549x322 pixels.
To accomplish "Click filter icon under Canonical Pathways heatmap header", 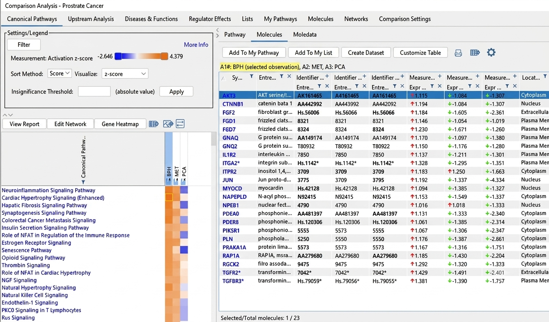I will 83,182.
